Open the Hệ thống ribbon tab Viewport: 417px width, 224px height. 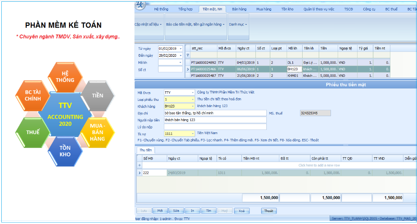pos(161,9)
